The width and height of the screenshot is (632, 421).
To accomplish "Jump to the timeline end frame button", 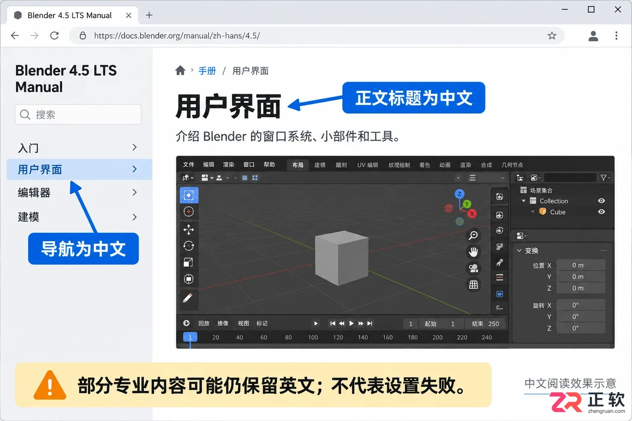I will tap(370, 323).
